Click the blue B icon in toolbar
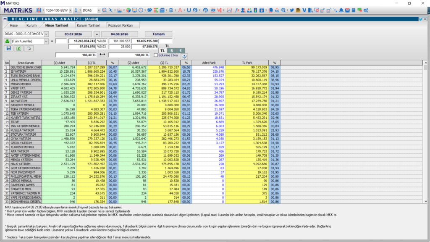The image size is (430, 242). click(171, 10)
